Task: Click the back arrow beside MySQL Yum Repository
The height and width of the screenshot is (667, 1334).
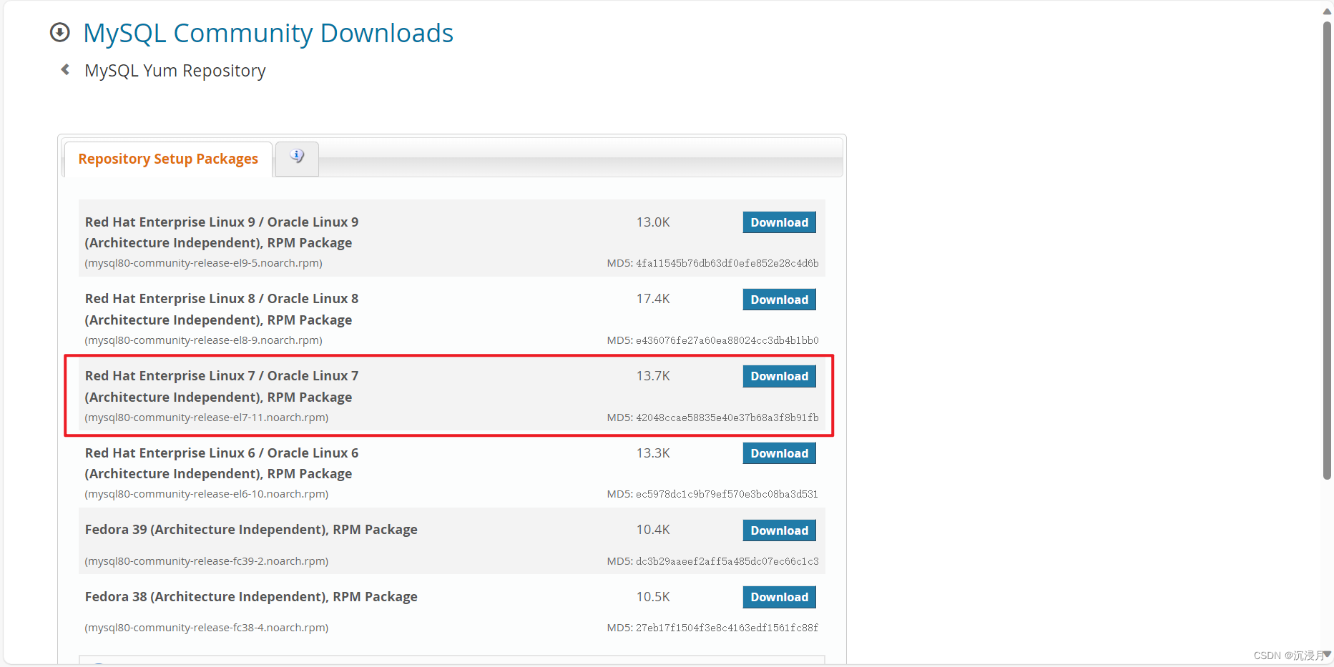Action: (x=65, y=69)
